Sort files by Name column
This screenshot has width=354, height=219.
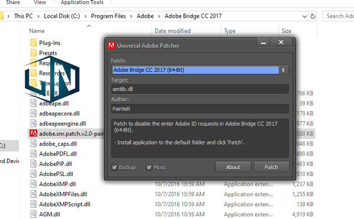pyautogui.click(x=37, y=31)
